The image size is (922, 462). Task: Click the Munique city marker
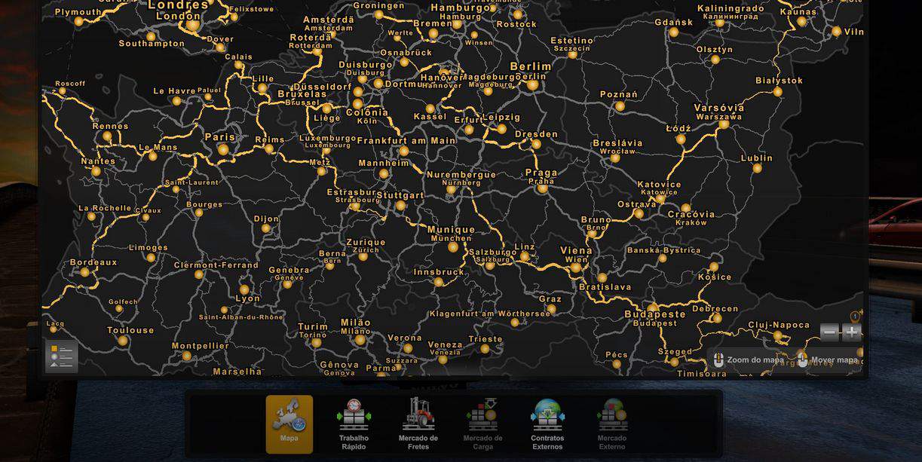click(453, 246)
